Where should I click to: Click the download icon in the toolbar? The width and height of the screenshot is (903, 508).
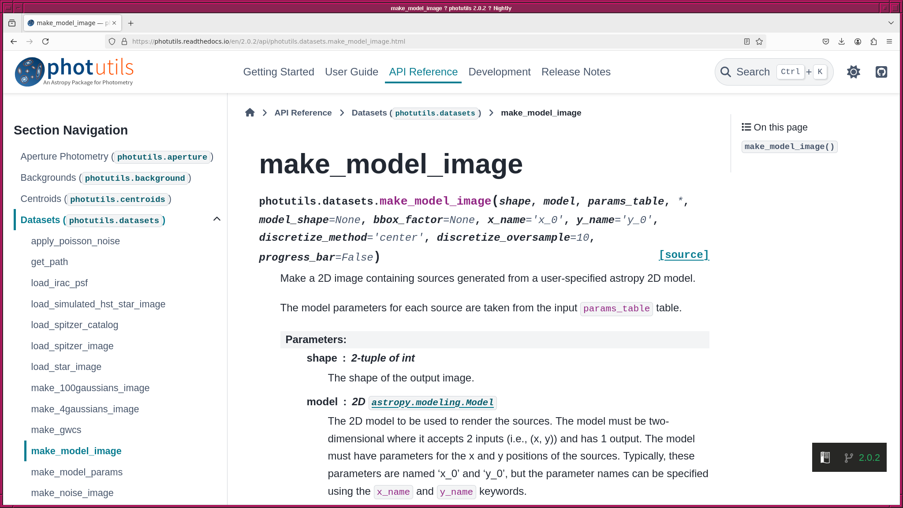842,41
